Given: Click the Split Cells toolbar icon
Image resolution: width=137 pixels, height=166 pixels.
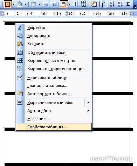Looking at the screenshot, I should (x=54, y=4).
